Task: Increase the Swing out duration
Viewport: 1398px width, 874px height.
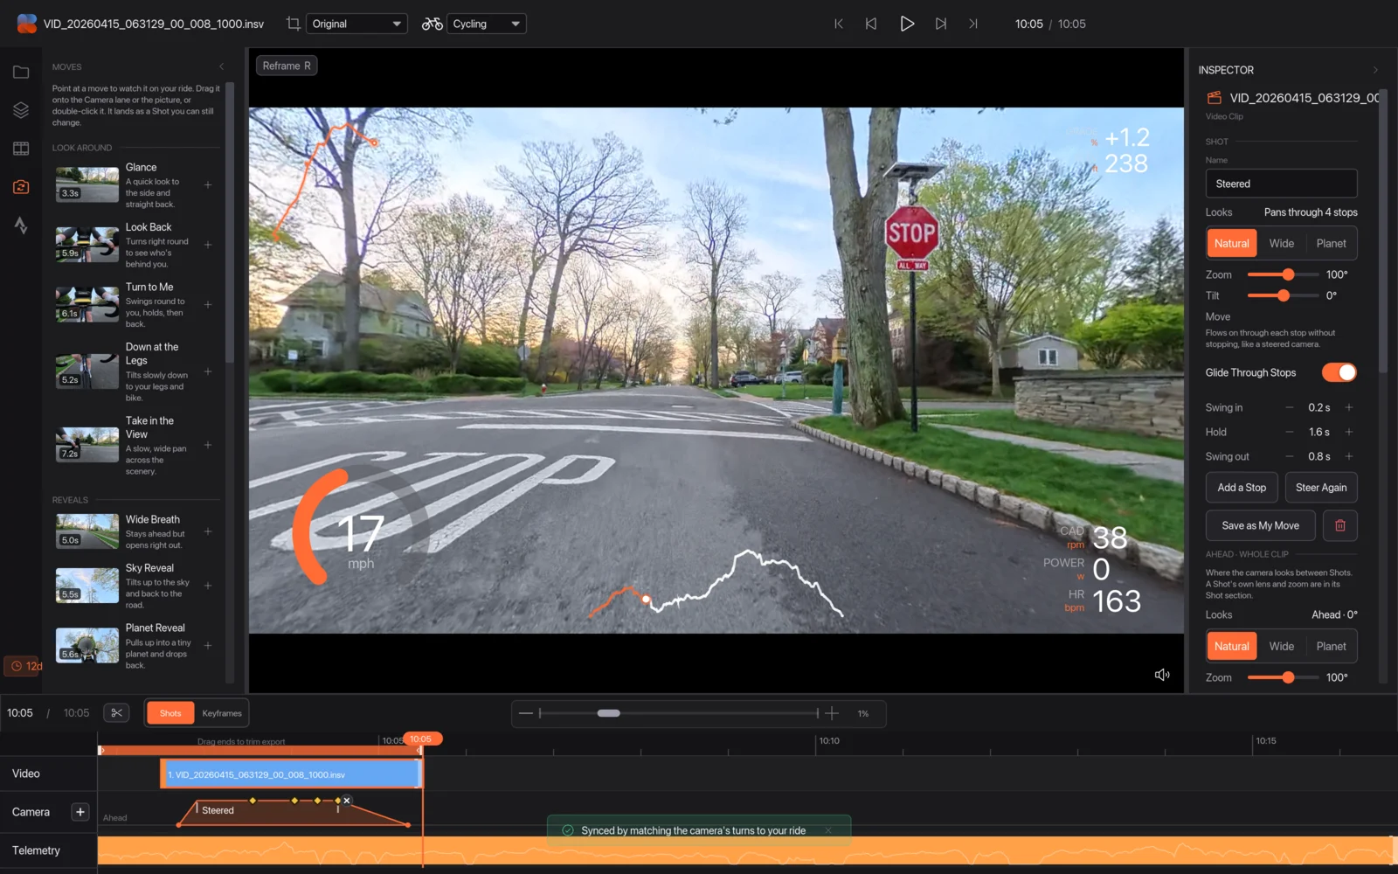Action: (x=1349, y=456)
